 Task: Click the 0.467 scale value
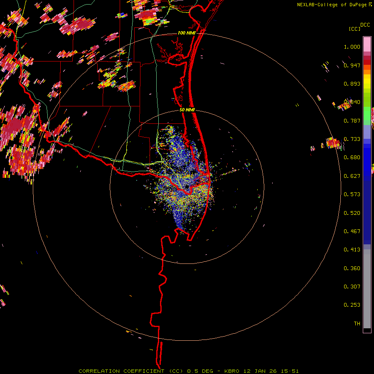pos(352,231)
